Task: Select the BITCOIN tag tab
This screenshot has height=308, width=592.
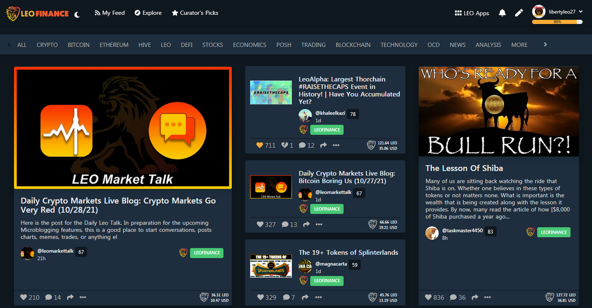Action: [x=79, y=45]
